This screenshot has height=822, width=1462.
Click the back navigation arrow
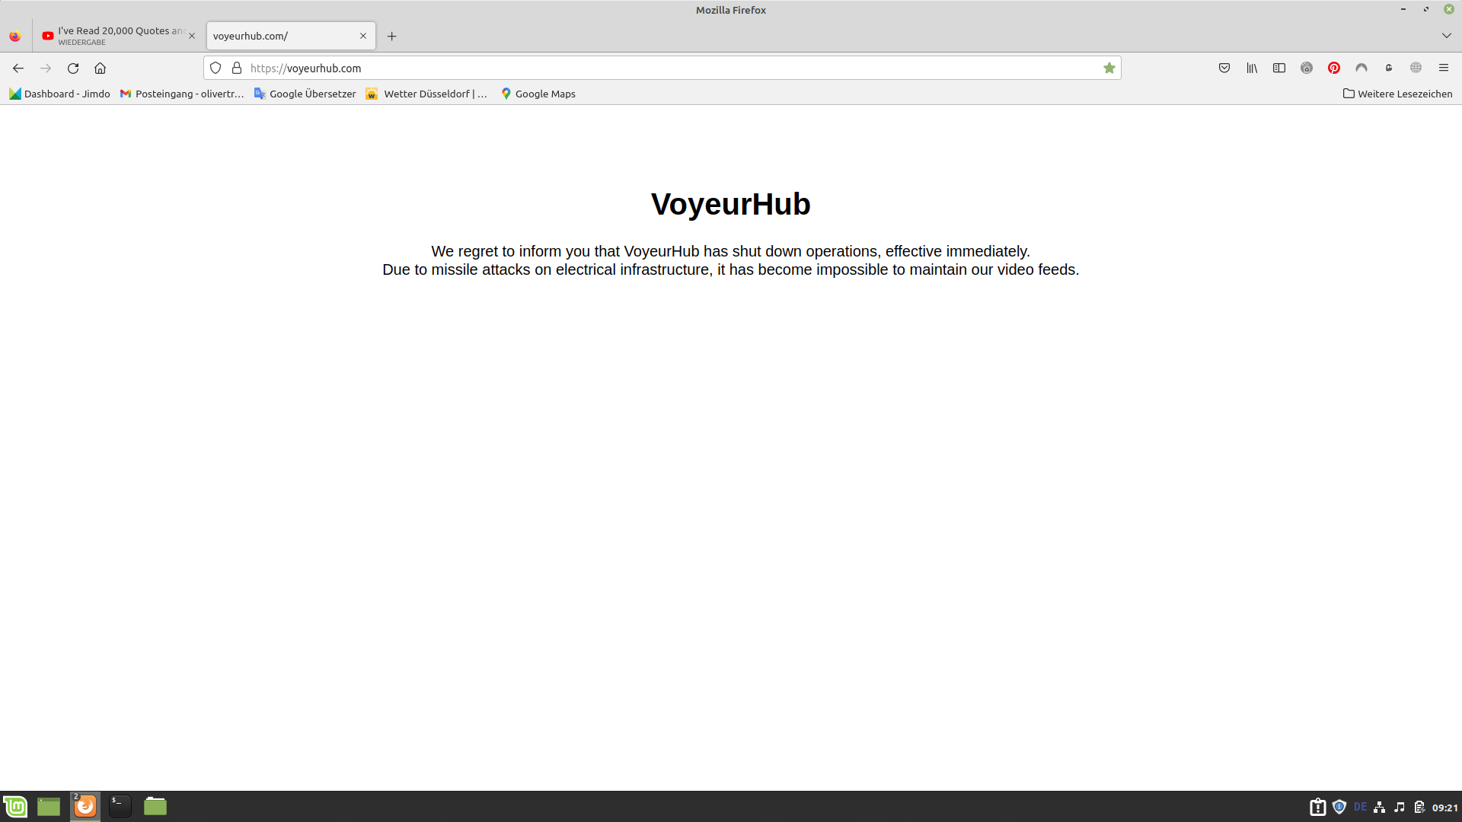(18, 68)
